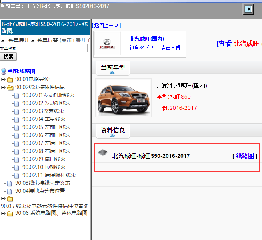Image resolution: width=262 pixels, height=240 pixels.
Task: Open tree item 90.02.04 车身线束
Action: tap(44, 119)
